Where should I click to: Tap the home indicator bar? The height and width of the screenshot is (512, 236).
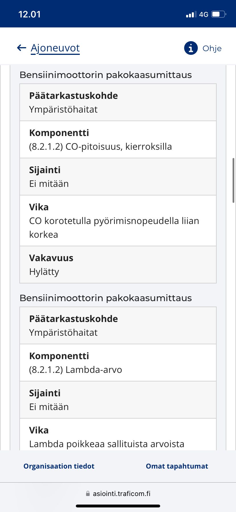point(118,506)
